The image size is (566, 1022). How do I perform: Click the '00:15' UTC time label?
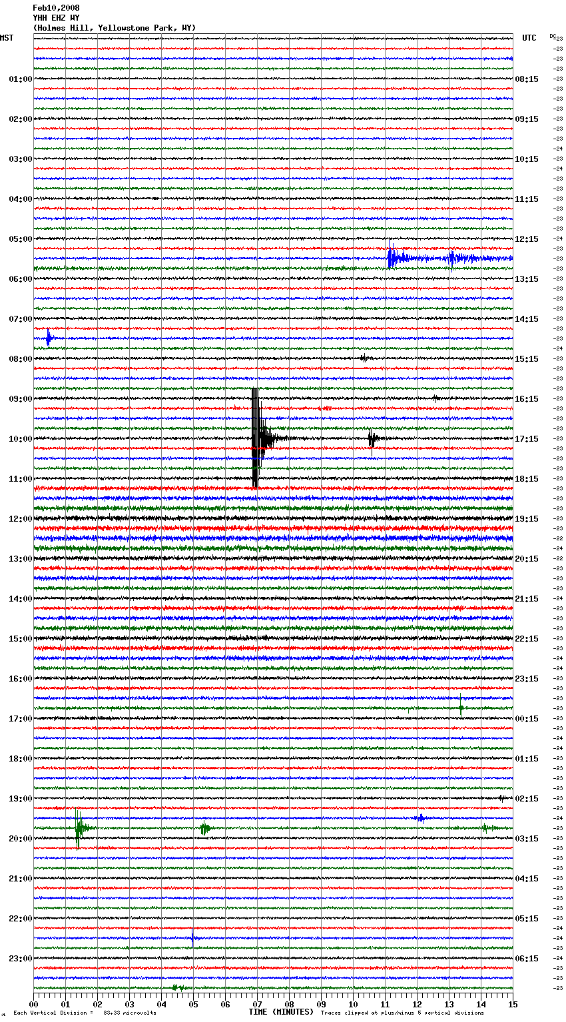pos(527,719)
